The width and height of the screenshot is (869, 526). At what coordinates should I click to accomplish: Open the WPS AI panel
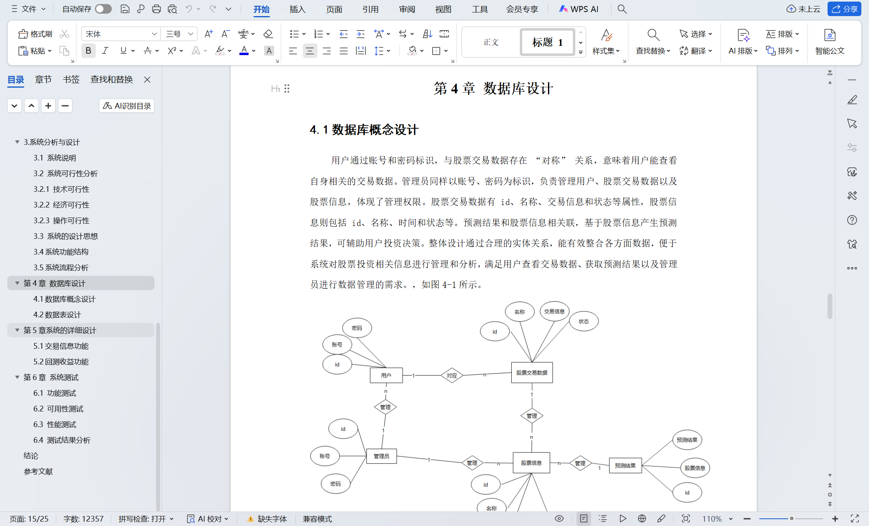click(579, 9)
